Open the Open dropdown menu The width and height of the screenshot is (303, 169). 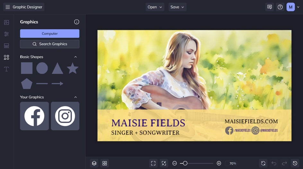[x=155, y=7]
